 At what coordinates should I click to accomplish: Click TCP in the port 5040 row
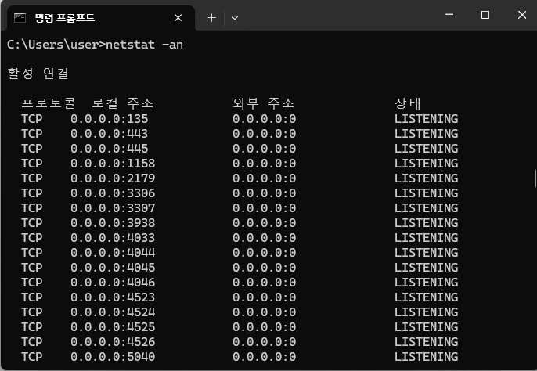(x=32, y=357)
